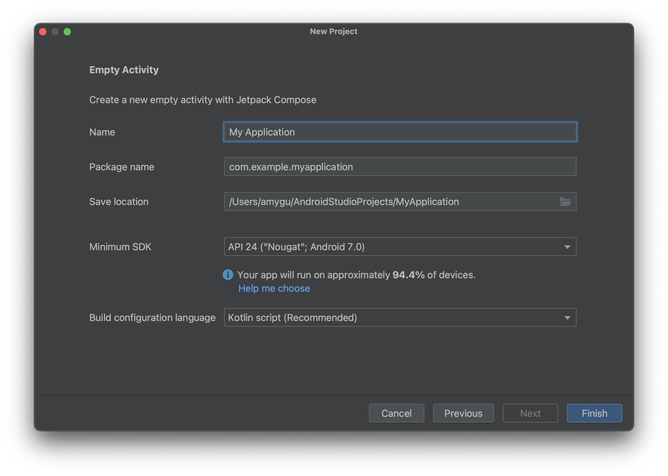
Task: Click the Finish button to create project
Action: pyautogui.click(x=595, y=413)
